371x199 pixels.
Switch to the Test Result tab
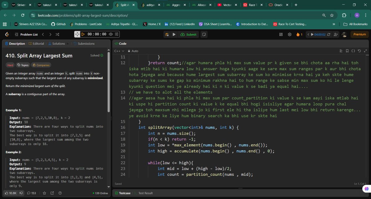click(x=144, y=193)
